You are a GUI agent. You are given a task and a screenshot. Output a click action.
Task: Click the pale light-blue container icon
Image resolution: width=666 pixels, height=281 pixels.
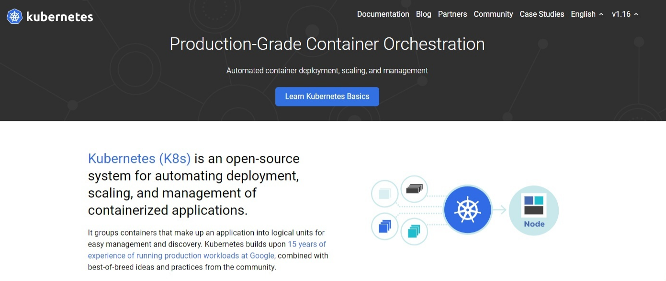point(385,194)
